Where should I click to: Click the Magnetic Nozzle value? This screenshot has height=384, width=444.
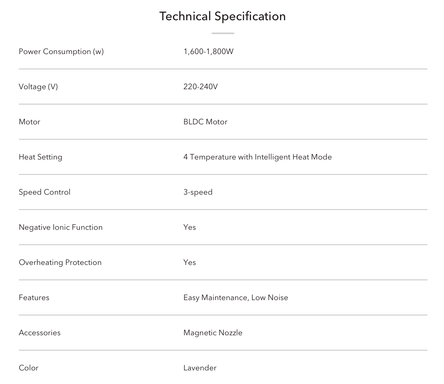[213, 333]
